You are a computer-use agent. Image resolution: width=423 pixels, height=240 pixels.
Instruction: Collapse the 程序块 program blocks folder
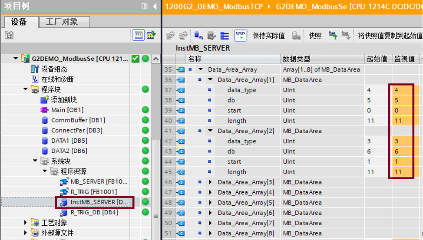(26, 89)
